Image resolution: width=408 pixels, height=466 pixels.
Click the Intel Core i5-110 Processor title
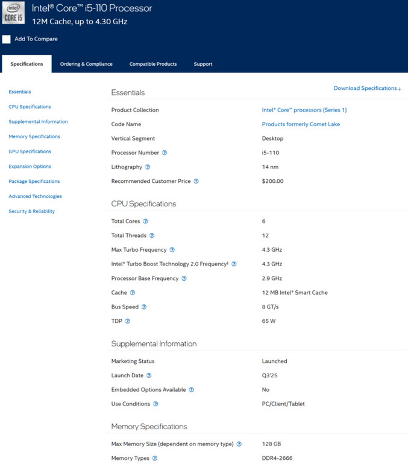point(92,8)
